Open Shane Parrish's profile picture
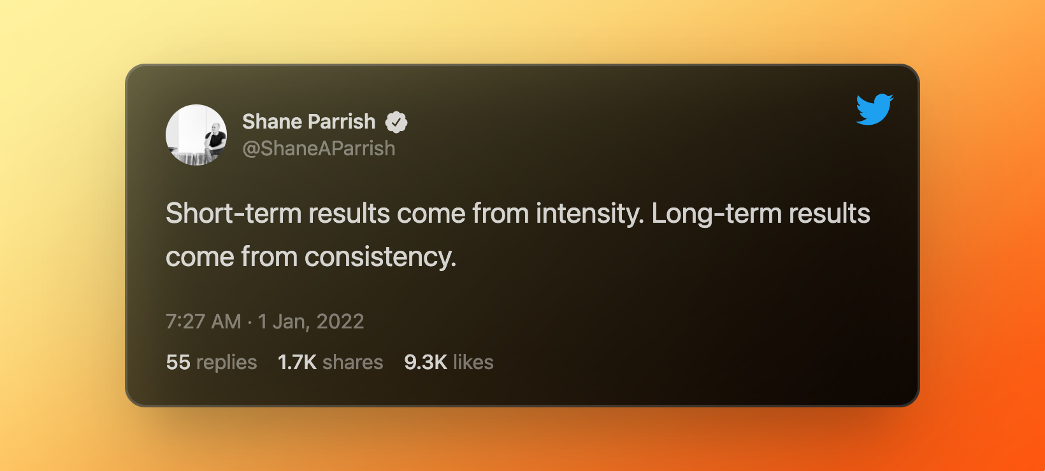The height and width of the screenshot is (471, 1045). click(x=196, y=135)
